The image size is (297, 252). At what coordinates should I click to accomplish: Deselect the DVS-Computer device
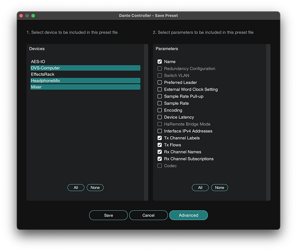coord(85,68)
